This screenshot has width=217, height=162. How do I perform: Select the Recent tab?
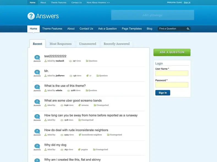pyautogui.click(x=37, y=44)
